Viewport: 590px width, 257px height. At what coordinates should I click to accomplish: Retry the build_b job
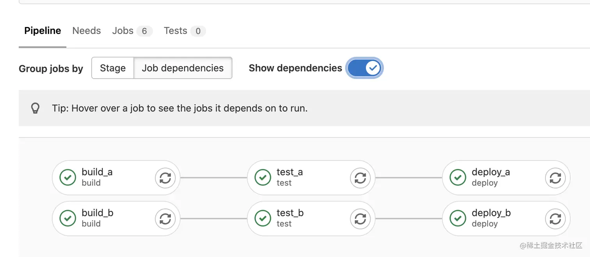[x=165, y=219]
